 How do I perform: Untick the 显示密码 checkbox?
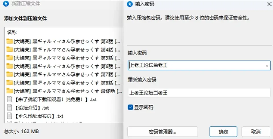(x=130, y=107)
